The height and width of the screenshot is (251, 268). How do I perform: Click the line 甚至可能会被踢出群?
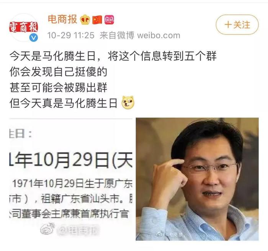(58, 87)
